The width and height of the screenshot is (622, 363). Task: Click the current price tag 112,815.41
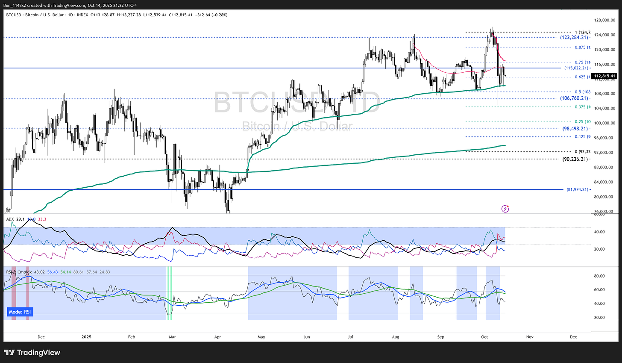coord(604,76)
